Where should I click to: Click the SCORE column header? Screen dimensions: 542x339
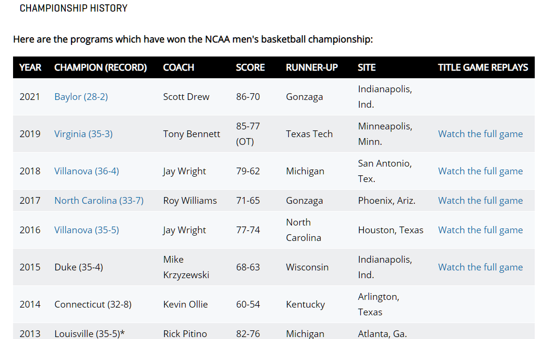tap(250, 68)
